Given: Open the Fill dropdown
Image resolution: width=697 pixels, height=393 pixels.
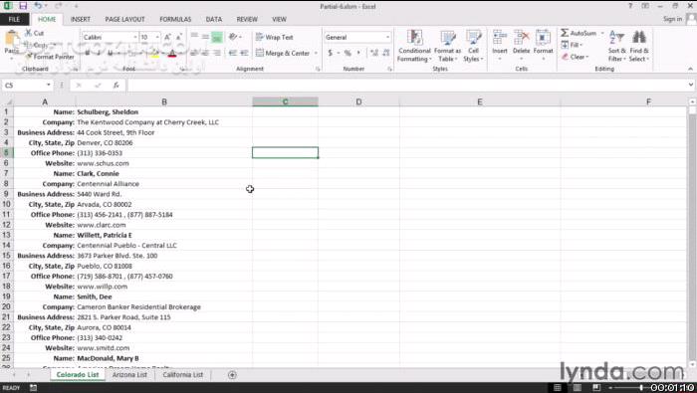Looking at the screenshot, I should (x=572, y=45).
